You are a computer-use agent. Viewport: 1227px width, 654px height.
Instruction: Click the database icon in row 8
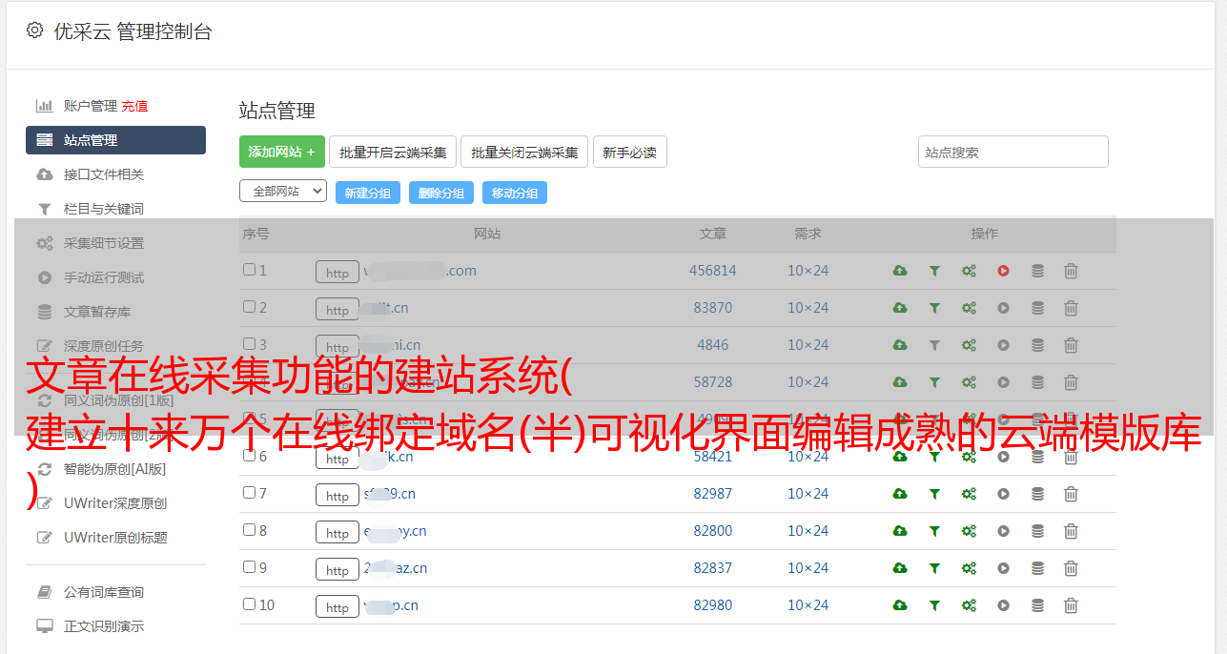point(1037,531)
